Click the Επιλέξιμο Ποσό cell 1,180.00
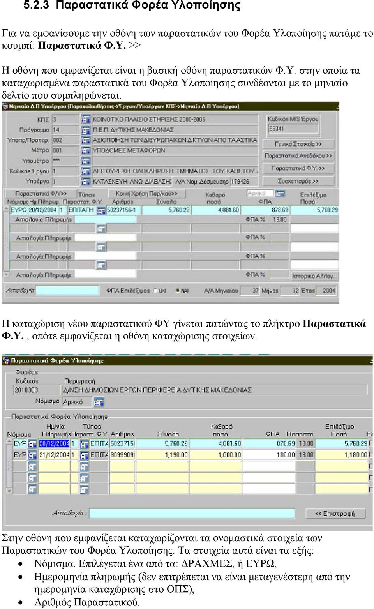The image size is (374, 609). 342,455
